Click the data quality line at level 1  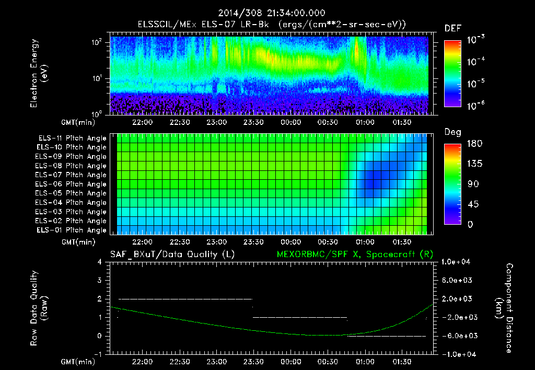(300, 318)
